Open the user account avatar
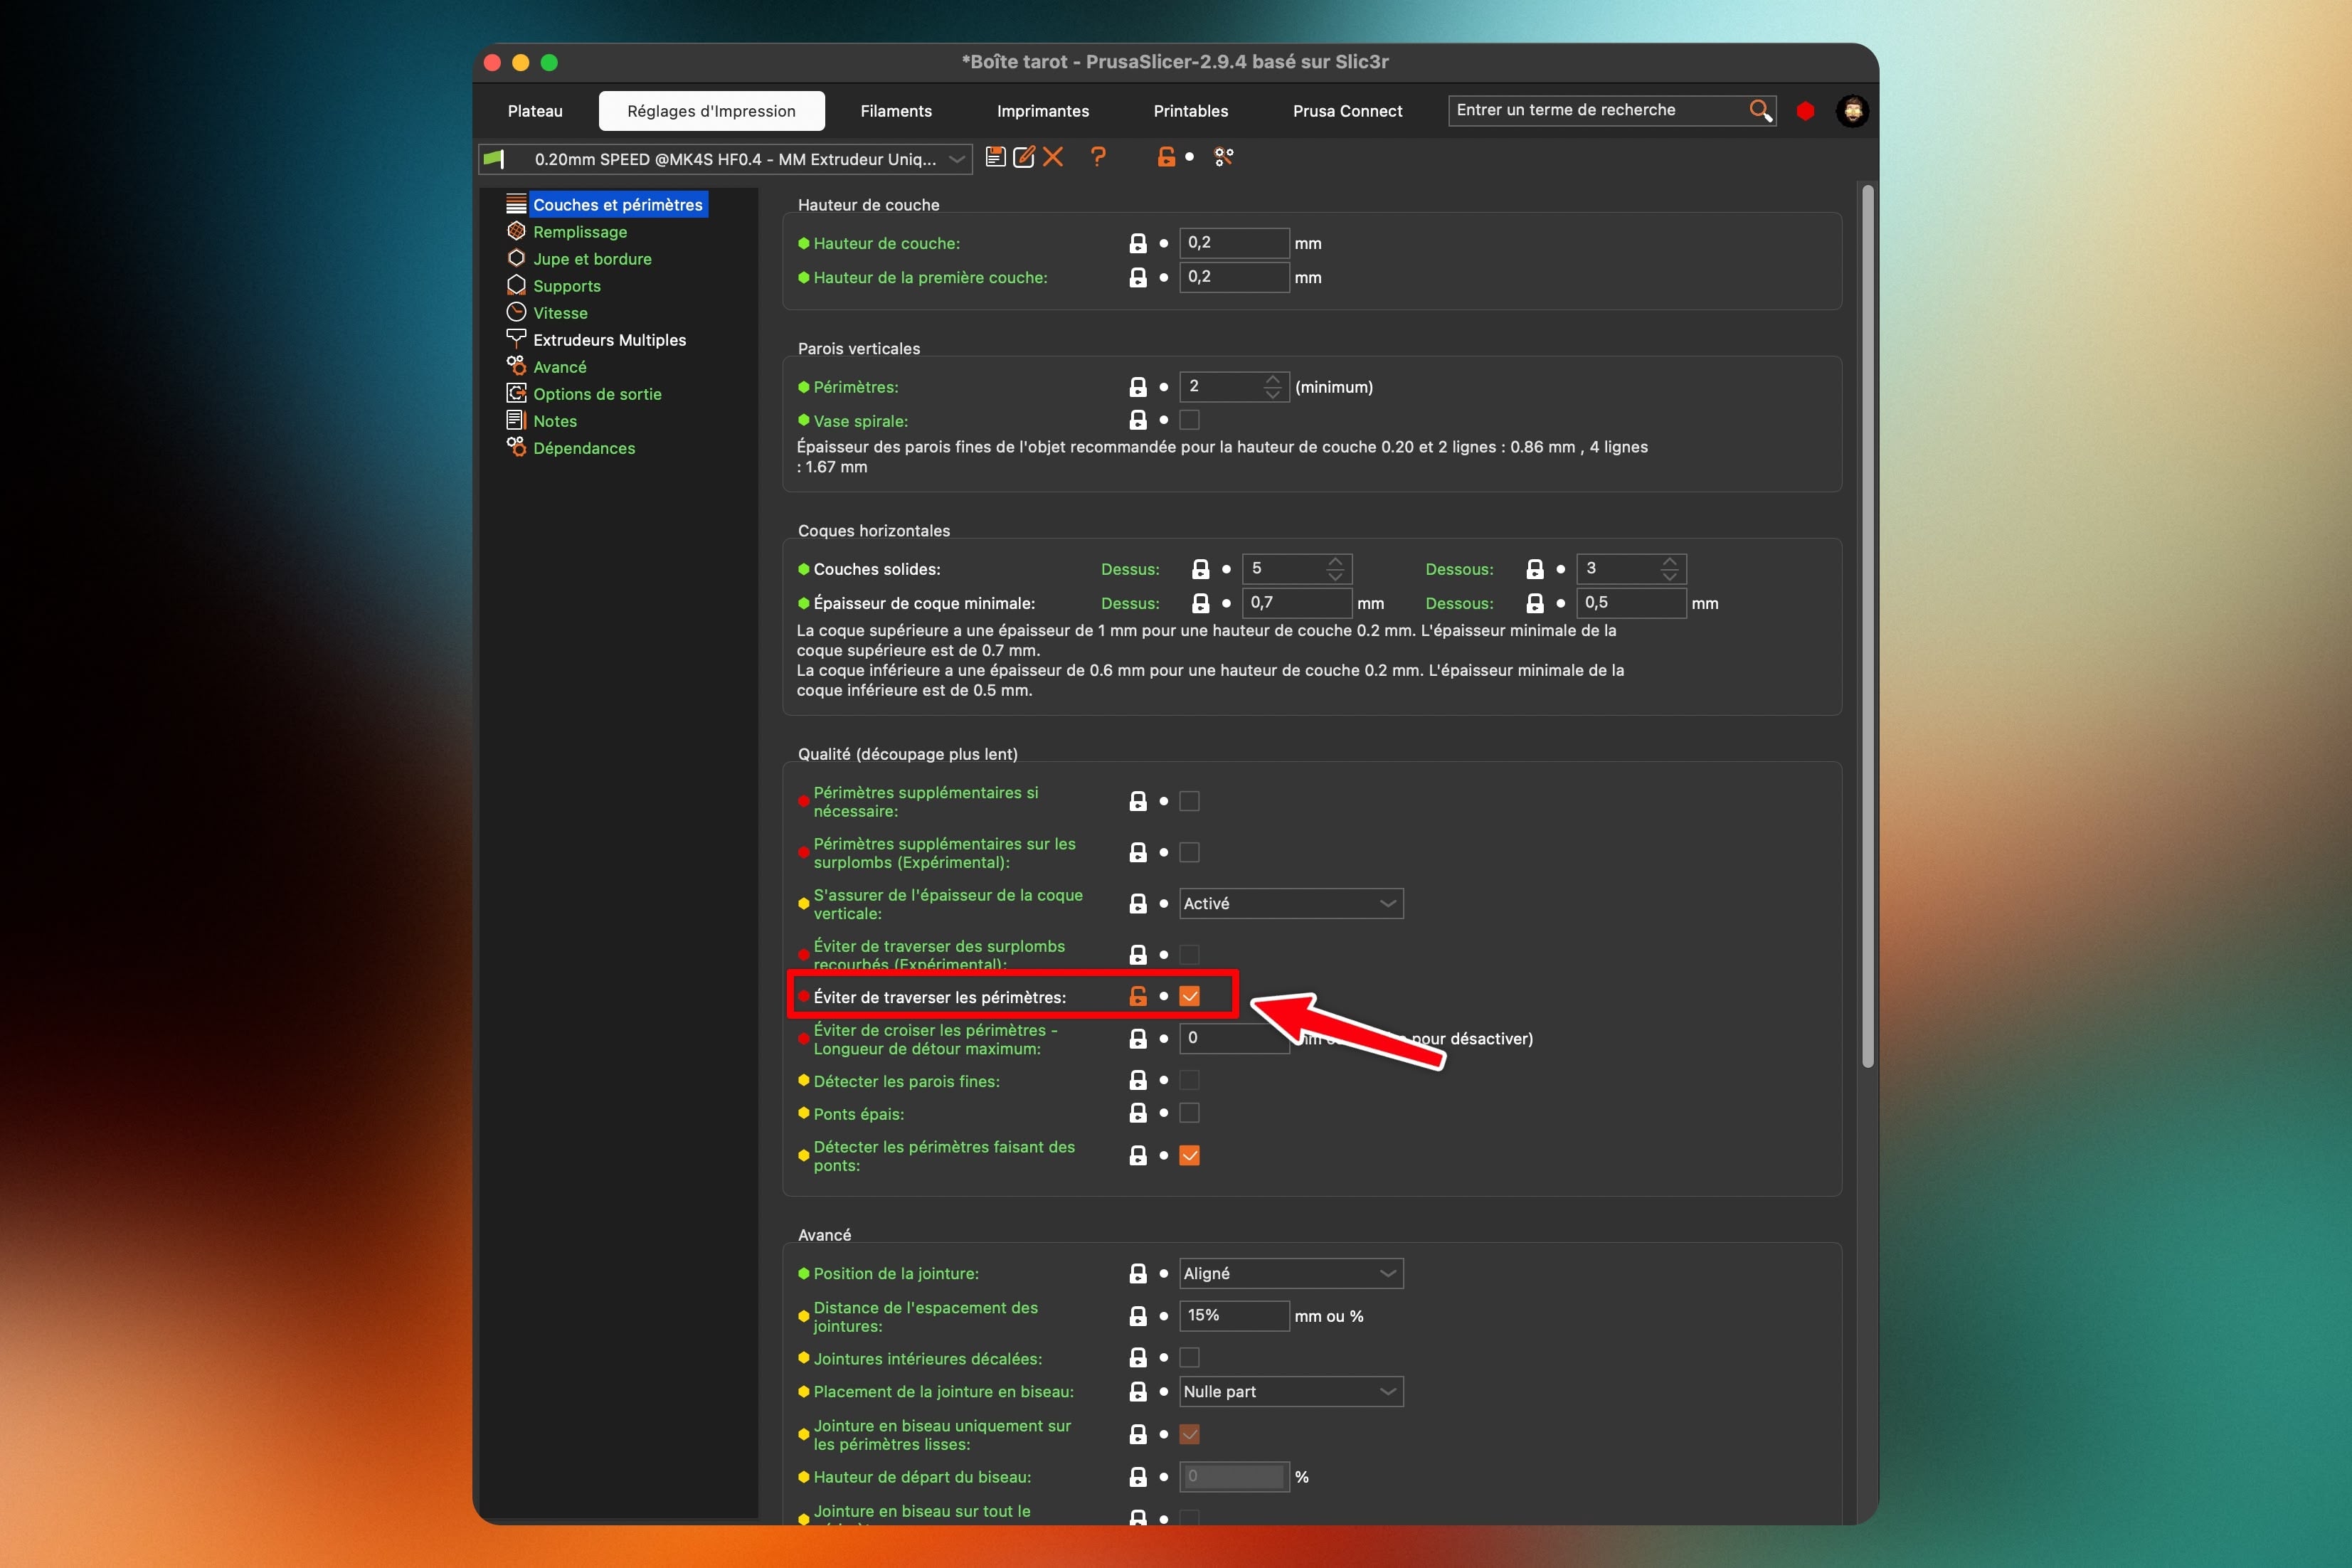The image size is (2352, 1568). tap(1852, 111)
